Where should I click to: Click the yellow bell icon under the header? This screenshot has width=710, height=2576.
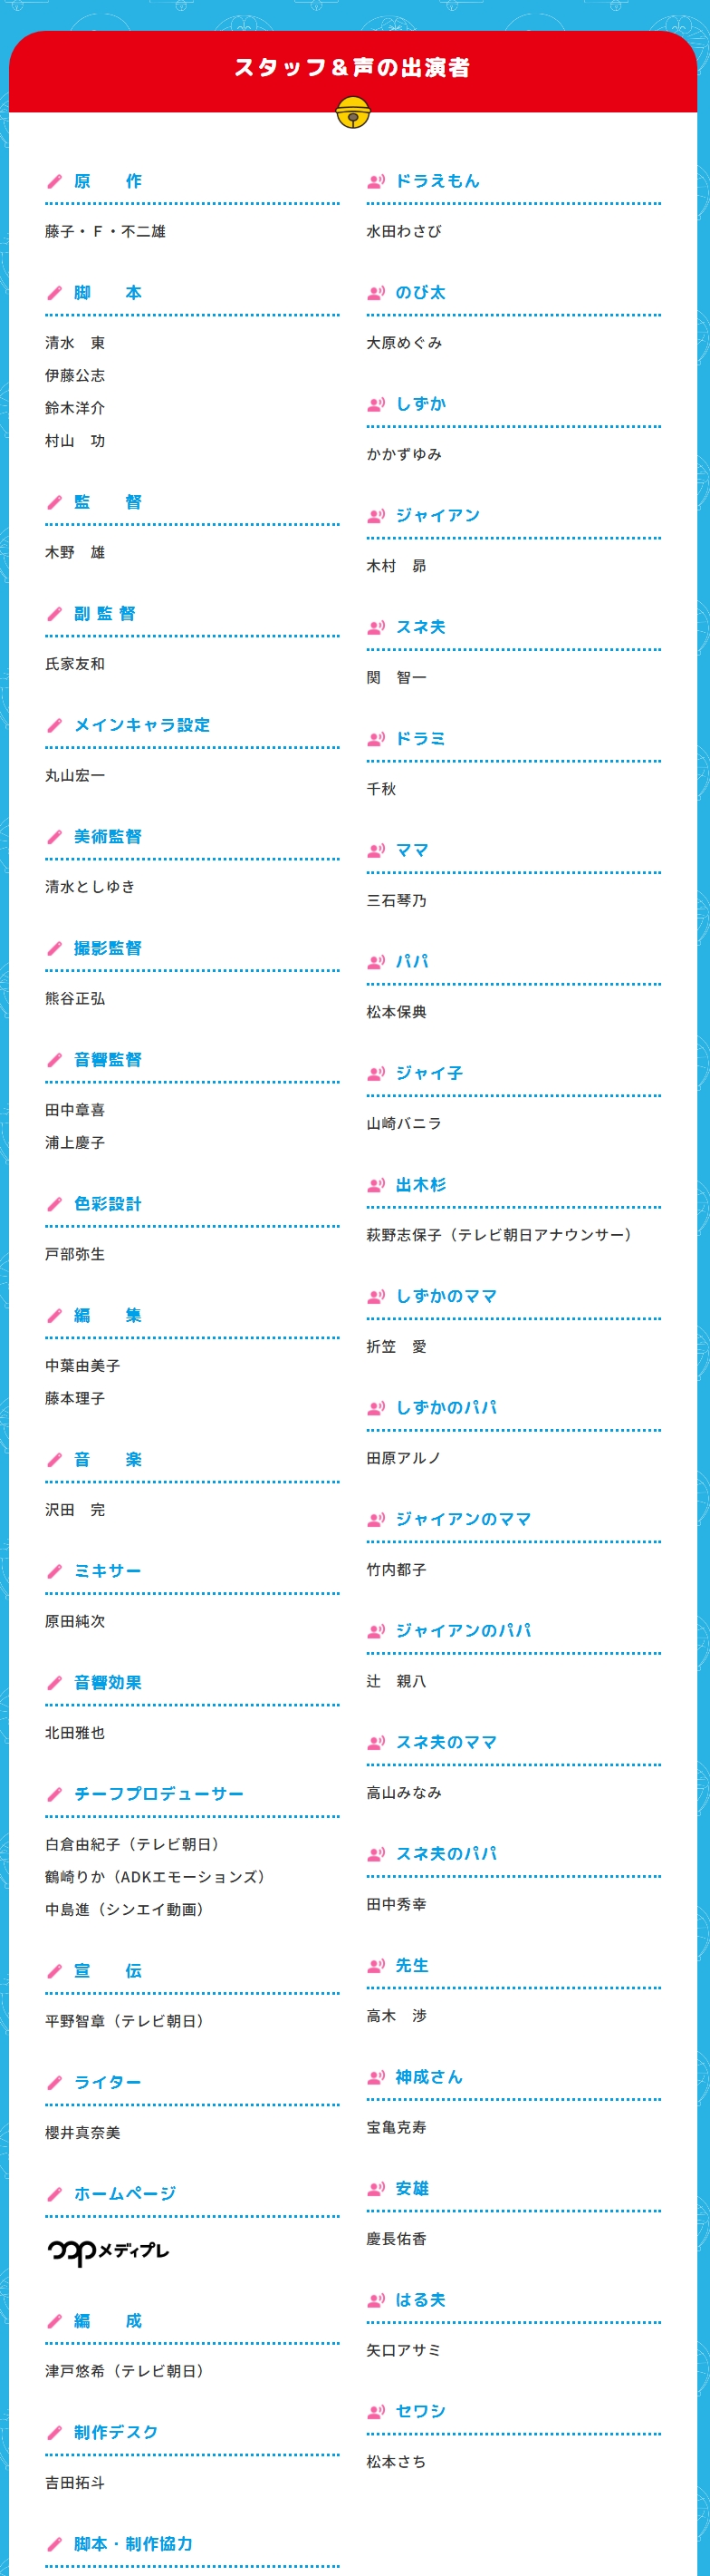point(353,113)
